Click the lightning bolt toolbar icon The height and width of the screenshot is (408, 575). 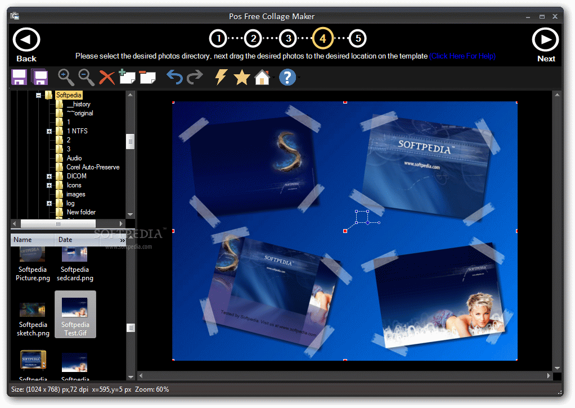point(221,77)
